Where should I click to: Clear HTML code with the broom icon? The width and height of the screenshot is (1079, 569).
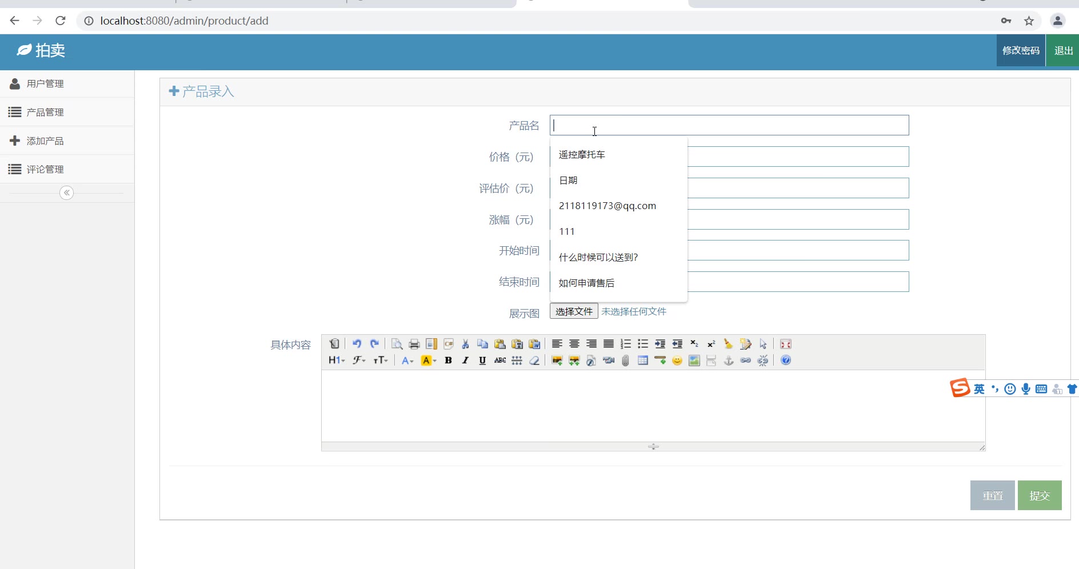click(729, 344)
